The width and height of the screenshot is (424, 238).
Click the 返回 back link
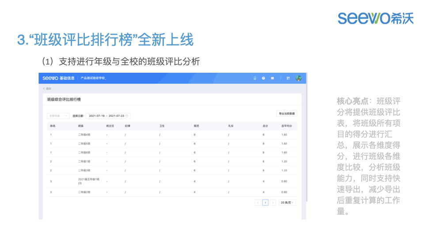pyautogui.click(x=47, y=89)
